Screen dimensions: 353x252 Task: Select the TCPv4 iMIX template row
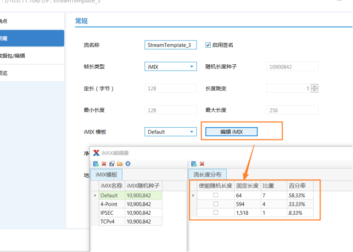pyautogui.click(x=130, y=221)
